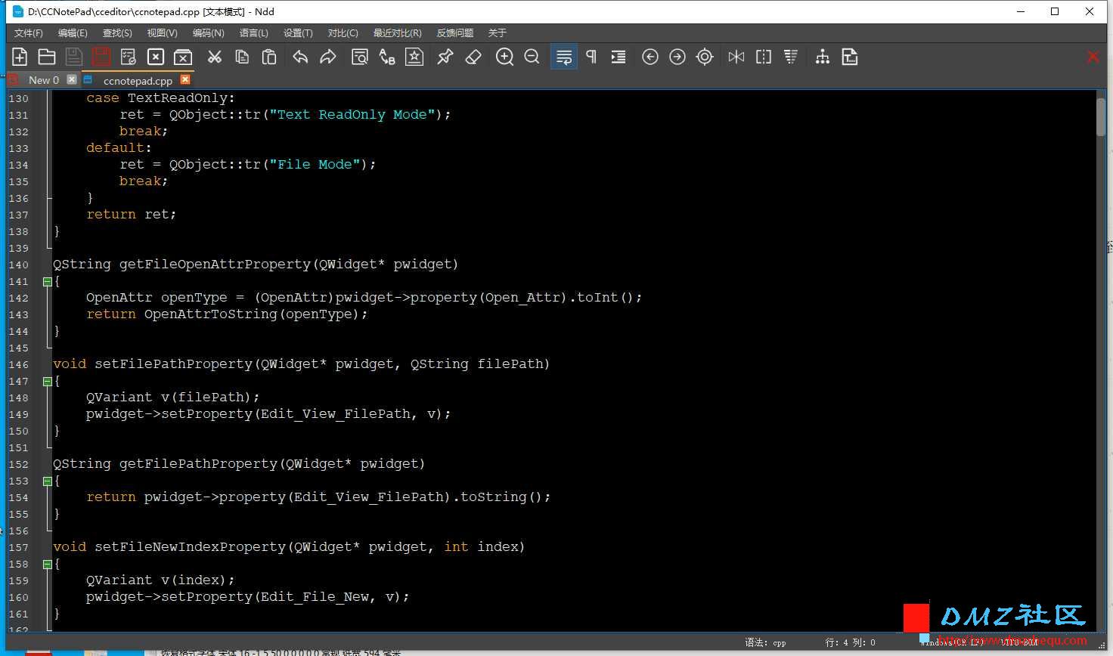Open 文件(F) menu
The height and width of the screenshot is (656, 1113).
[x=29, y=33]
